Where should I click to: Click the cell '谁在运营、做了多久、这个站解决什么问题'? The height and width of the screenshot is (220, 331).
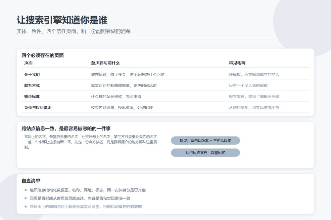pos(128,75)
